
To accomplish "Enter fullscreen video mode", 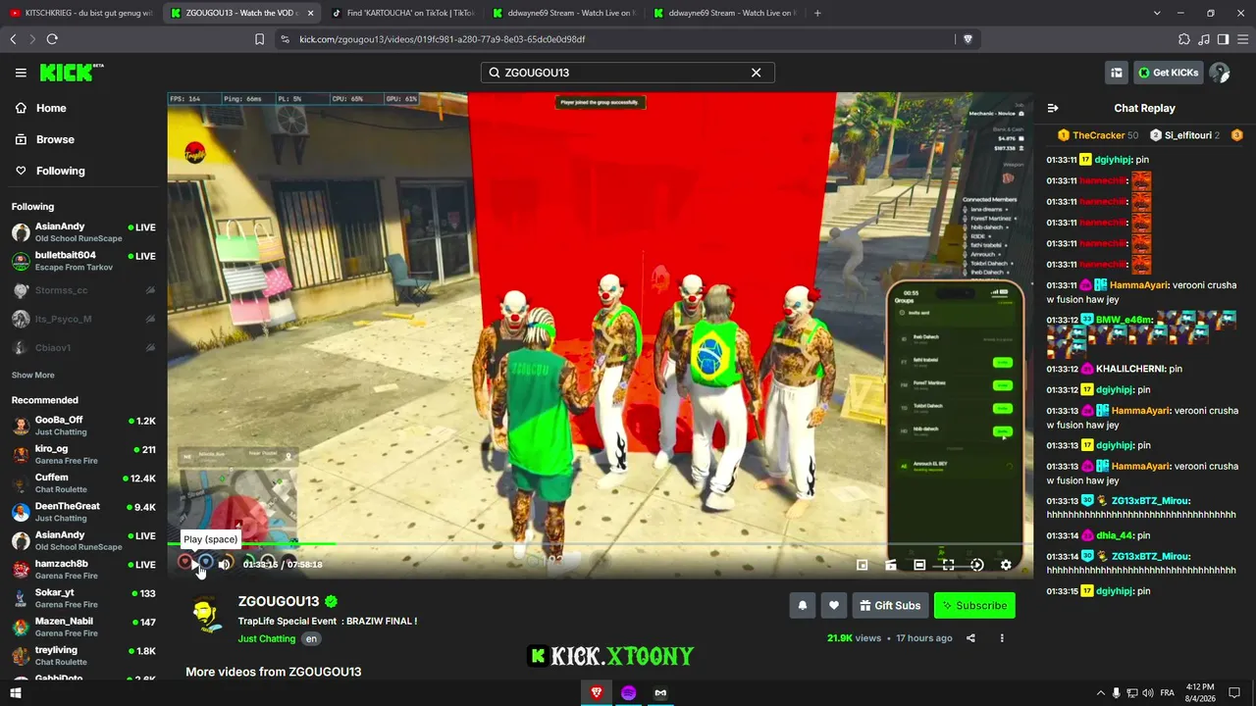I will click(948, 565).
